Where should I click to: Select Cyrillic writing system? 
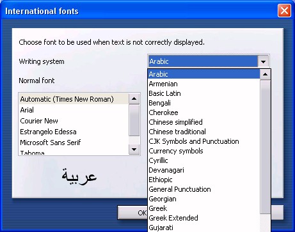click(204, 160)
